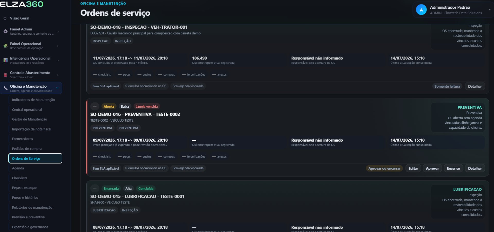This screenshot has height=232, width=494.
Task: Click Sem agenda vinculada chip on SO-DEMO-018
Action: coord(188,86)
